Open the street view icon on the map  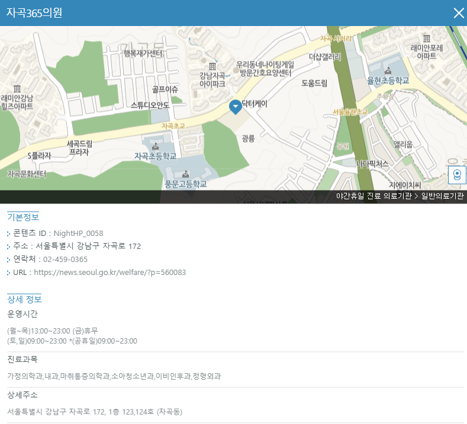(457, 175)
